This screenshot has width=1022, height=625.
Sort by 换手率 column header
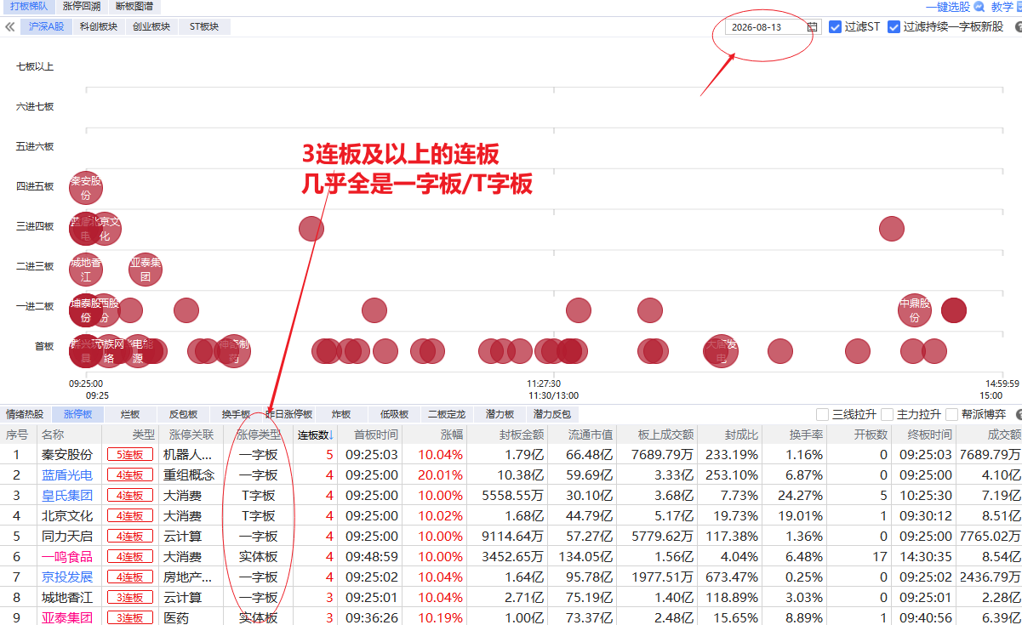807,435
